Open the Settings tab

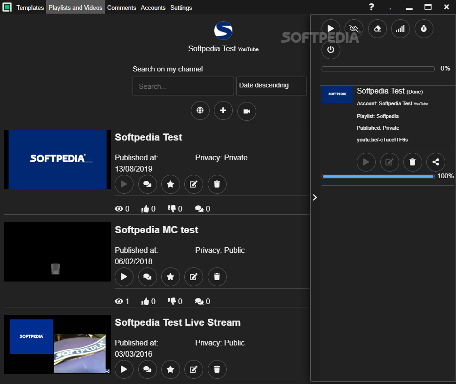click(181, 8)
